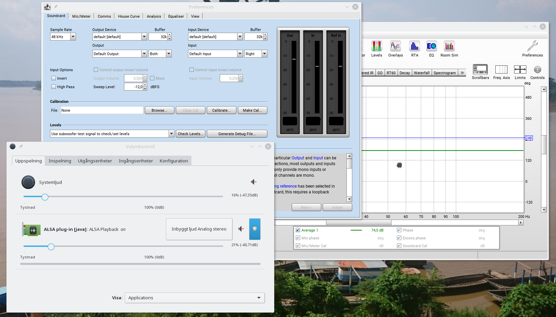This screenshot has width=556, height=317.
Task: Mute the Systemljud stream
Action: click(x=253, y=182)
